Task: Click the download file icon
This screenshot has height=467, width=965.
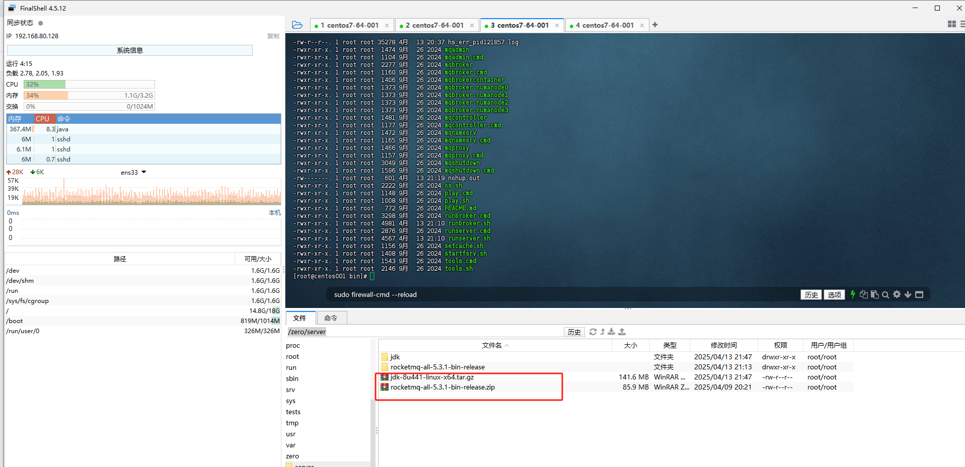Action: [x=611, y=332]
